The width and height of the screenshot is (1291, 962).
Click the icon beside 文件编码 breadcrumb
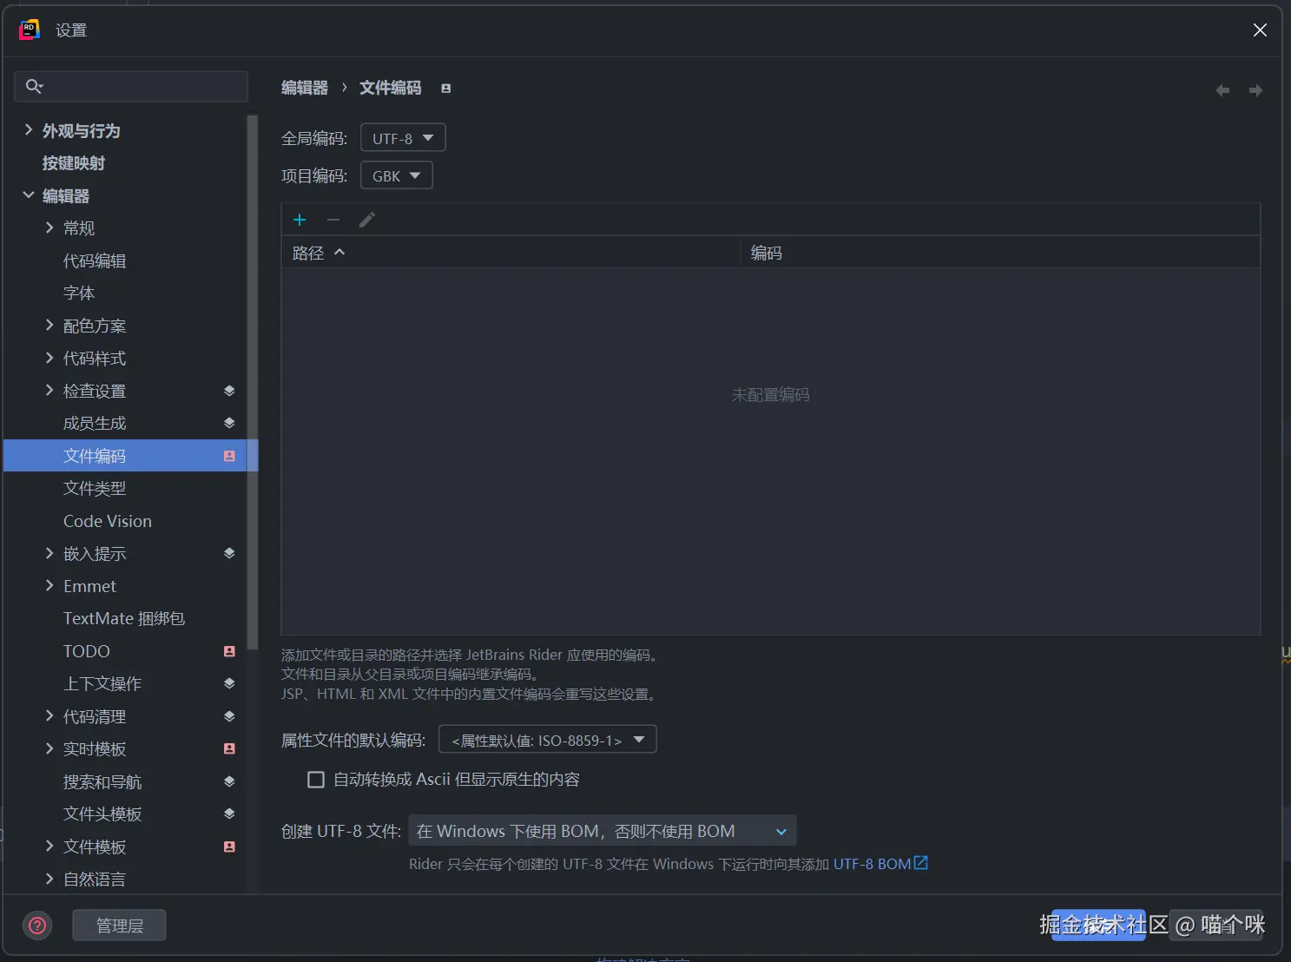[x=446, y=89]
